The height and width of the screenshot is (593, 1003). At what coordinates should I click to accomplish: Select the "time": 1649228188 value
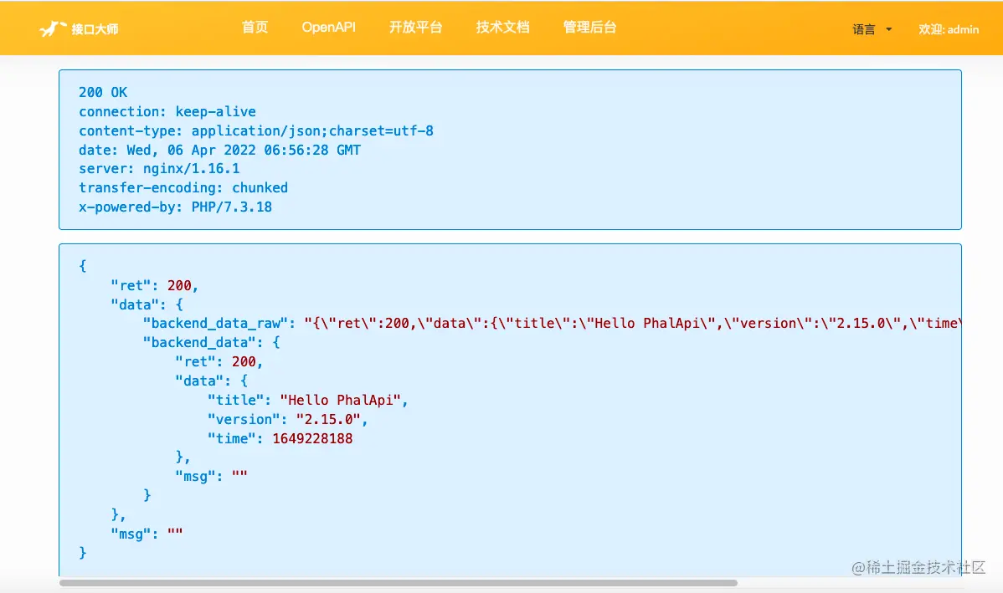point(312,438)
